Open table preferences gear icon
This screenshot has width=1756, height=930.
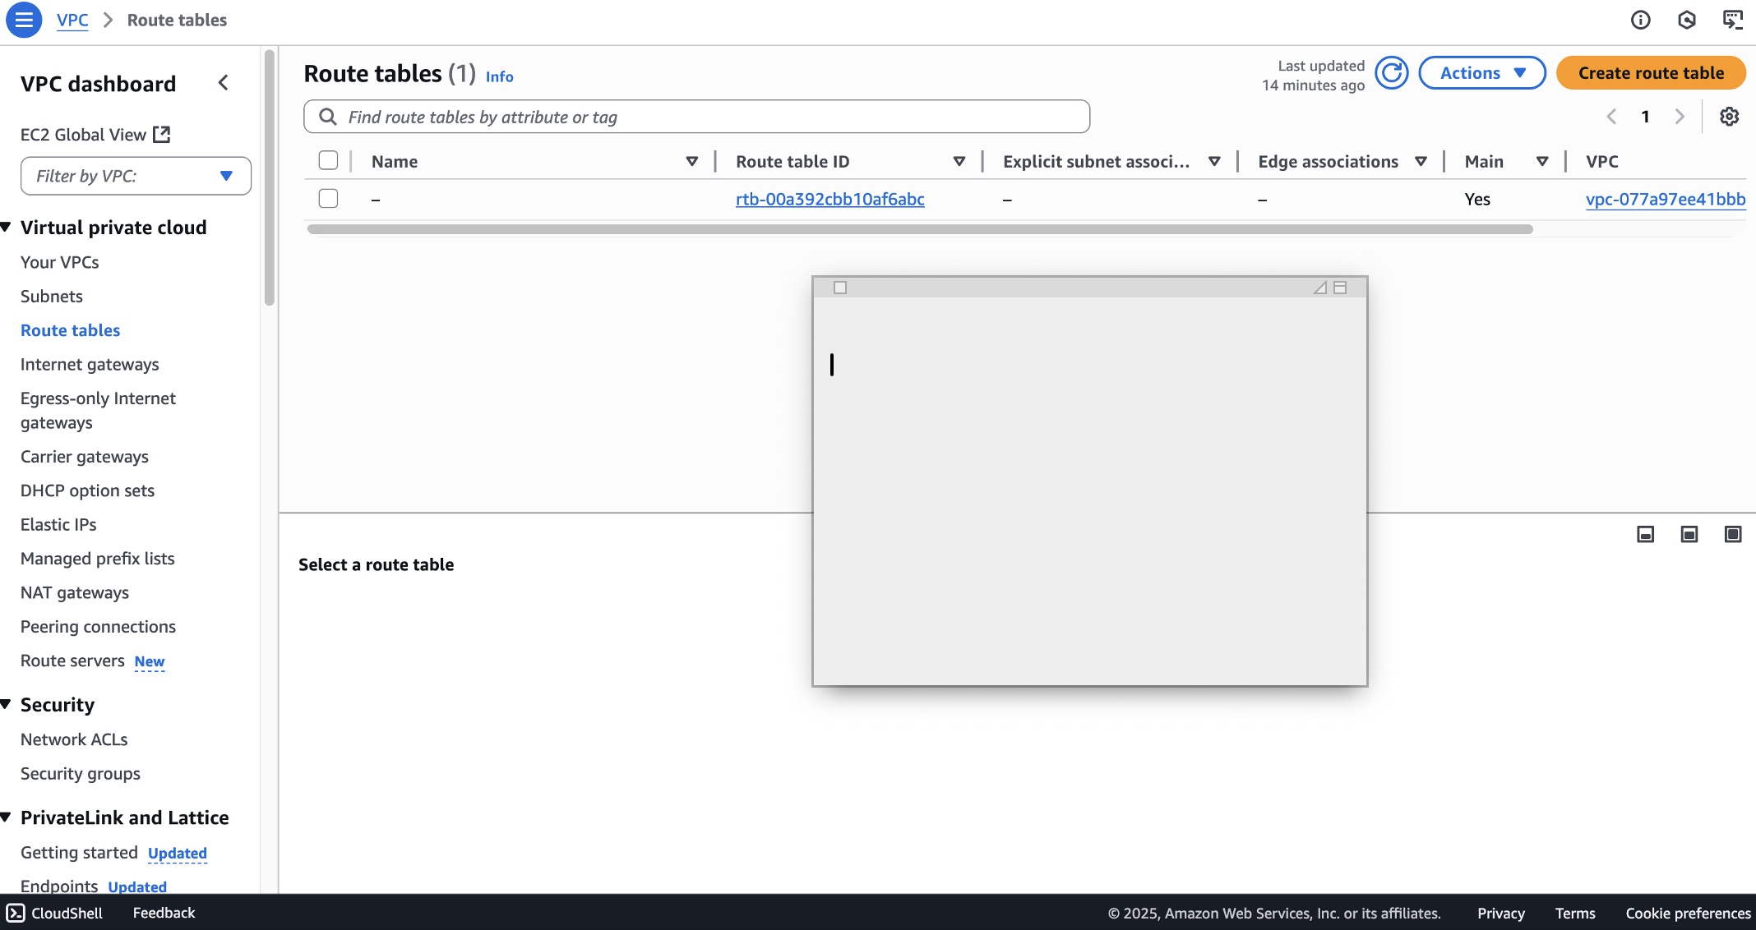[1729, 117]
